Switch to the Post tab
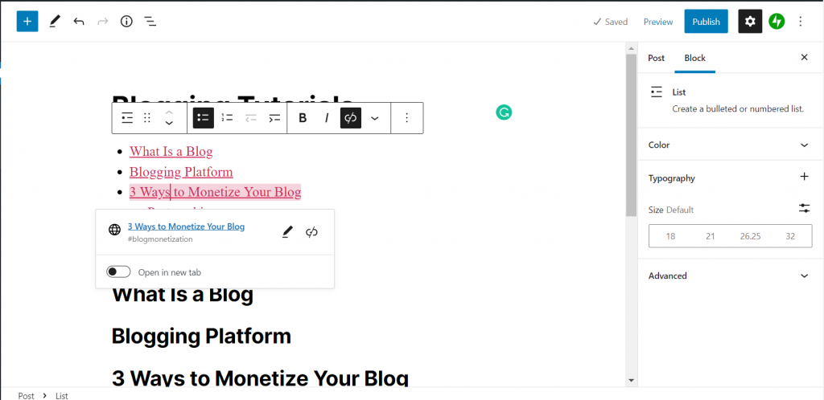This screenshot has width=824, height=400. [657, 58]
